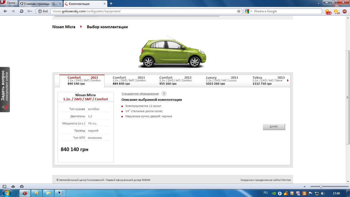This screenshot has height=197, width=350.
Task: Open the Opera Link cloud icon
Action: click(13, 186)
